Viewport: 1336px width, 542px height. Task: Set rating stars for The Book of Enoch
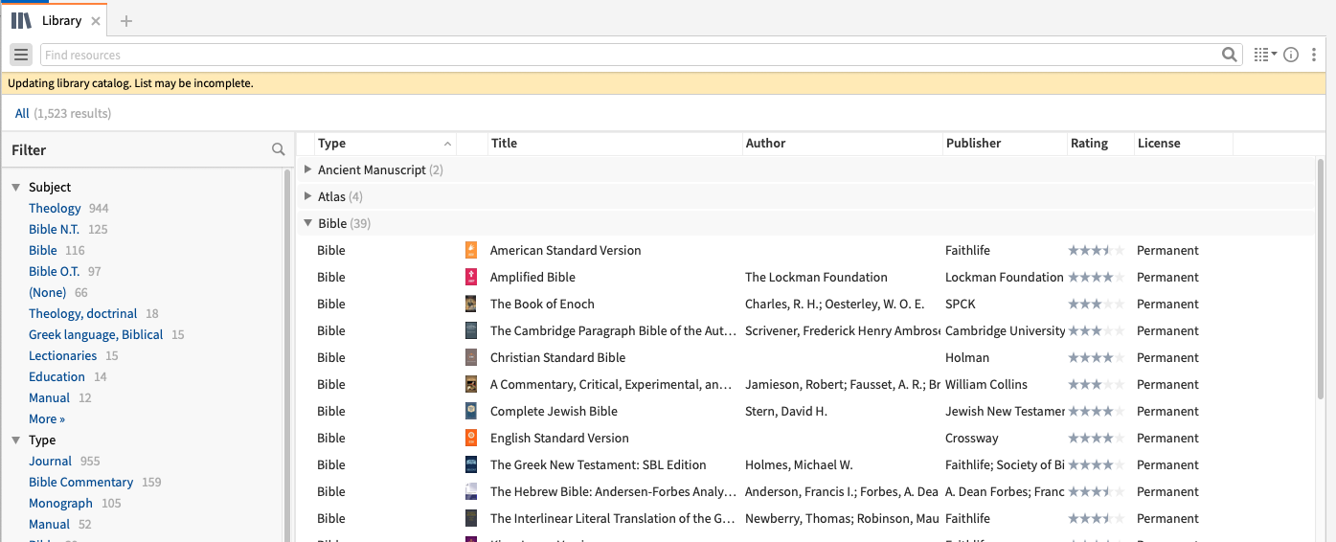(x=1097, y=304)
